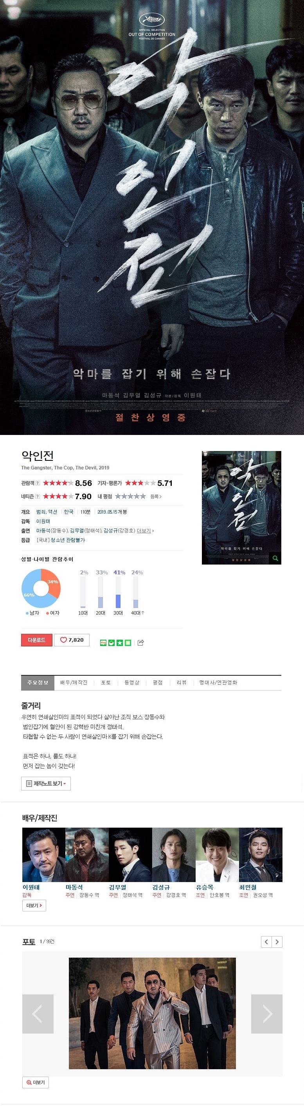Click the magnifier icon on poster thumbnail

(x=275, y=558)
